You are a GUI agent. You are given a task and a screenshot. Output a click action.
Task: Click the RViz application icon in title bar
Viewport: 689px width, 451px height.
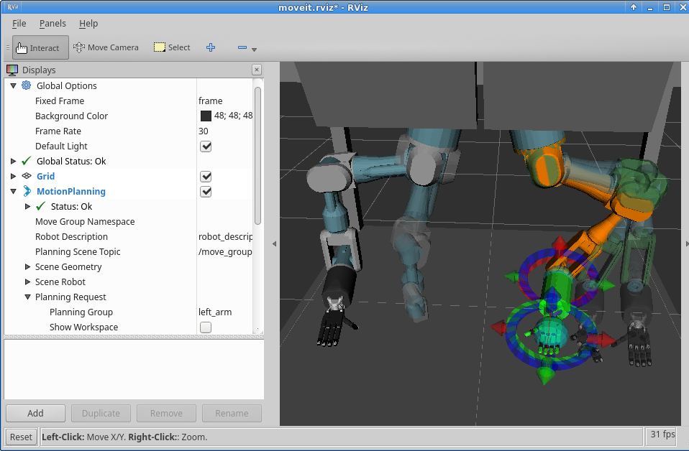[13, 7]
